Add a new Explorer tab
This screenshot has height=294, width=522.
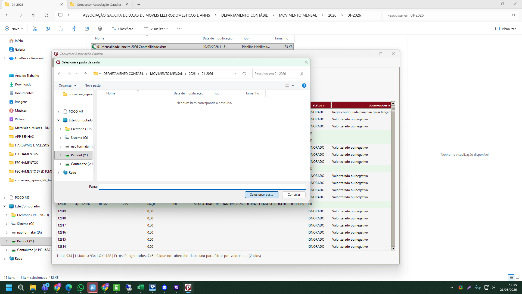pyautogui.click(x=139, y=4)
